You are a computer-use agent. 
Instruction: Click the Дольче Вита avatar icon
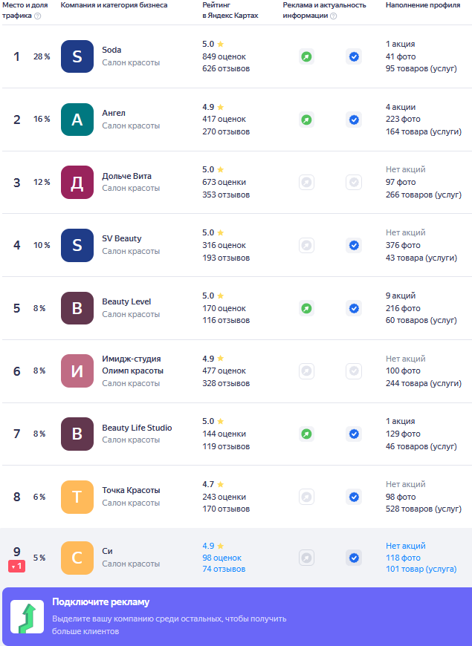[77, 182]
